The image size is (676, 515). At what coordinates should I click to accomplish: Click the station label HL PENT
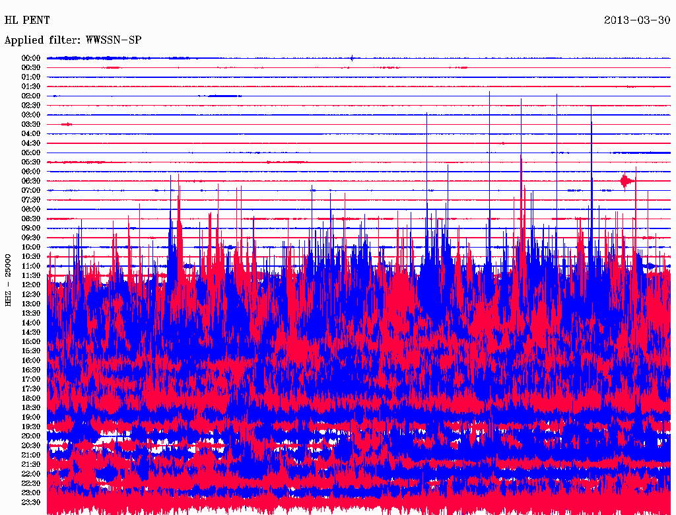(x=27, y=20)
